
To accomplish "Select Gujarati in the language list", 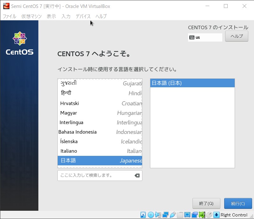I will [x=100, y=83].
